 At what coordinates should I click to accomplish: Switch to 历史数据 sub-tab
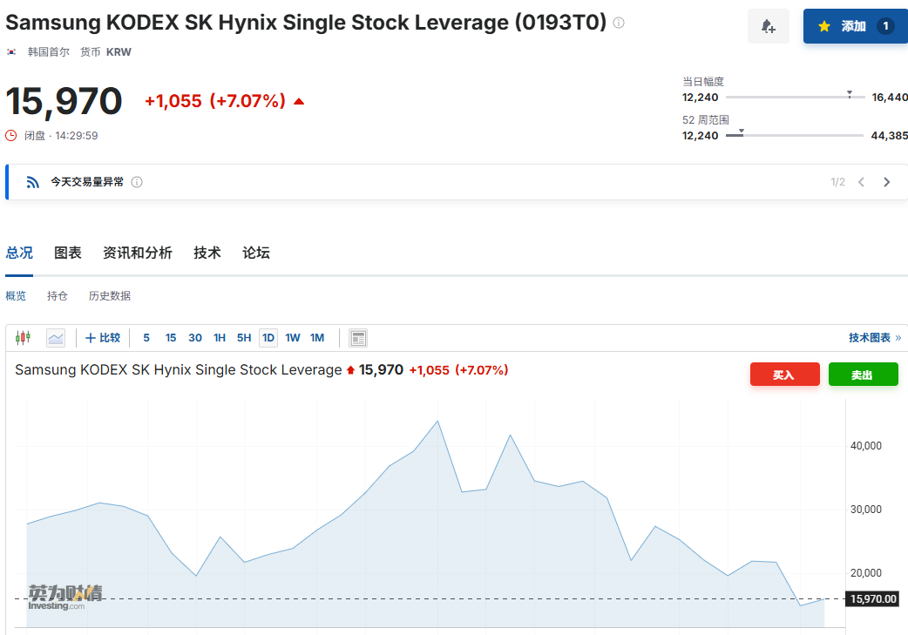(x=110, y=296)
